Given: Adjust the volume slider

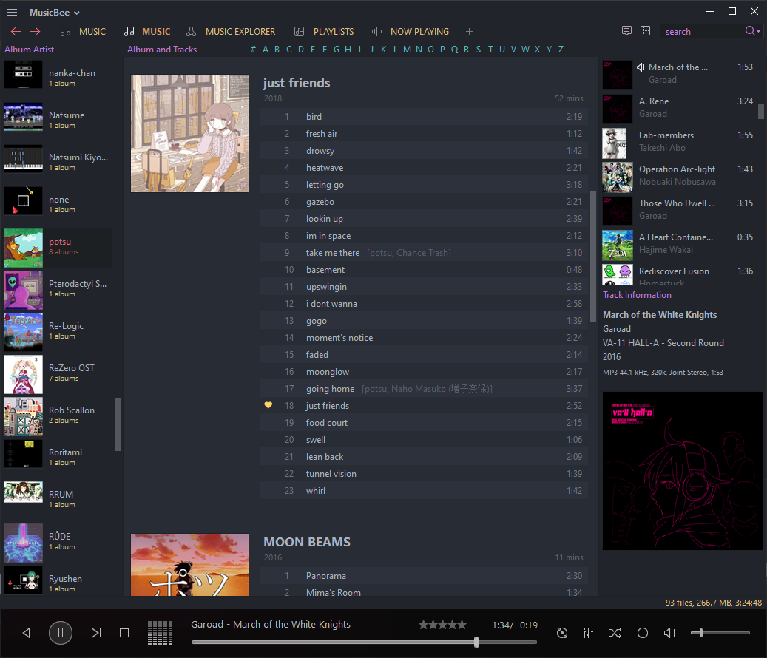Looking at the screenshot, I should coord(720,633).
